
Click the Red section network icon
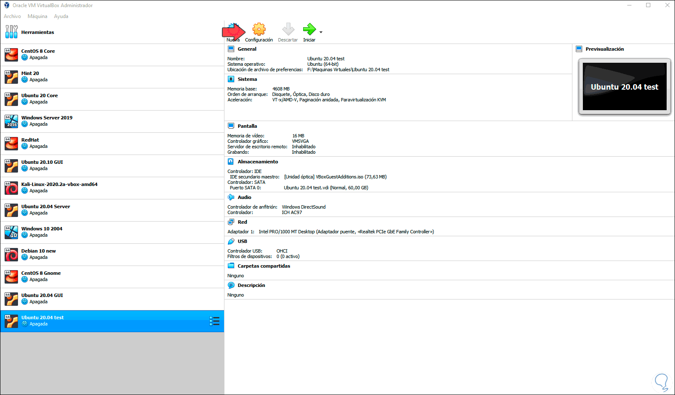click(231, 222)
